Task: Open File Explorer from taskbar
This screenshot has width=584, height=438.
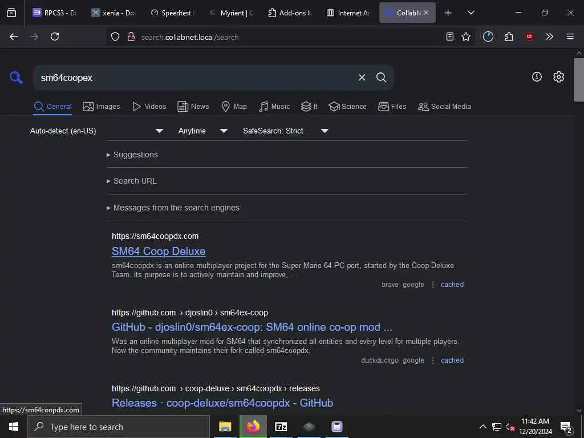Action: [x=225, y=427]
